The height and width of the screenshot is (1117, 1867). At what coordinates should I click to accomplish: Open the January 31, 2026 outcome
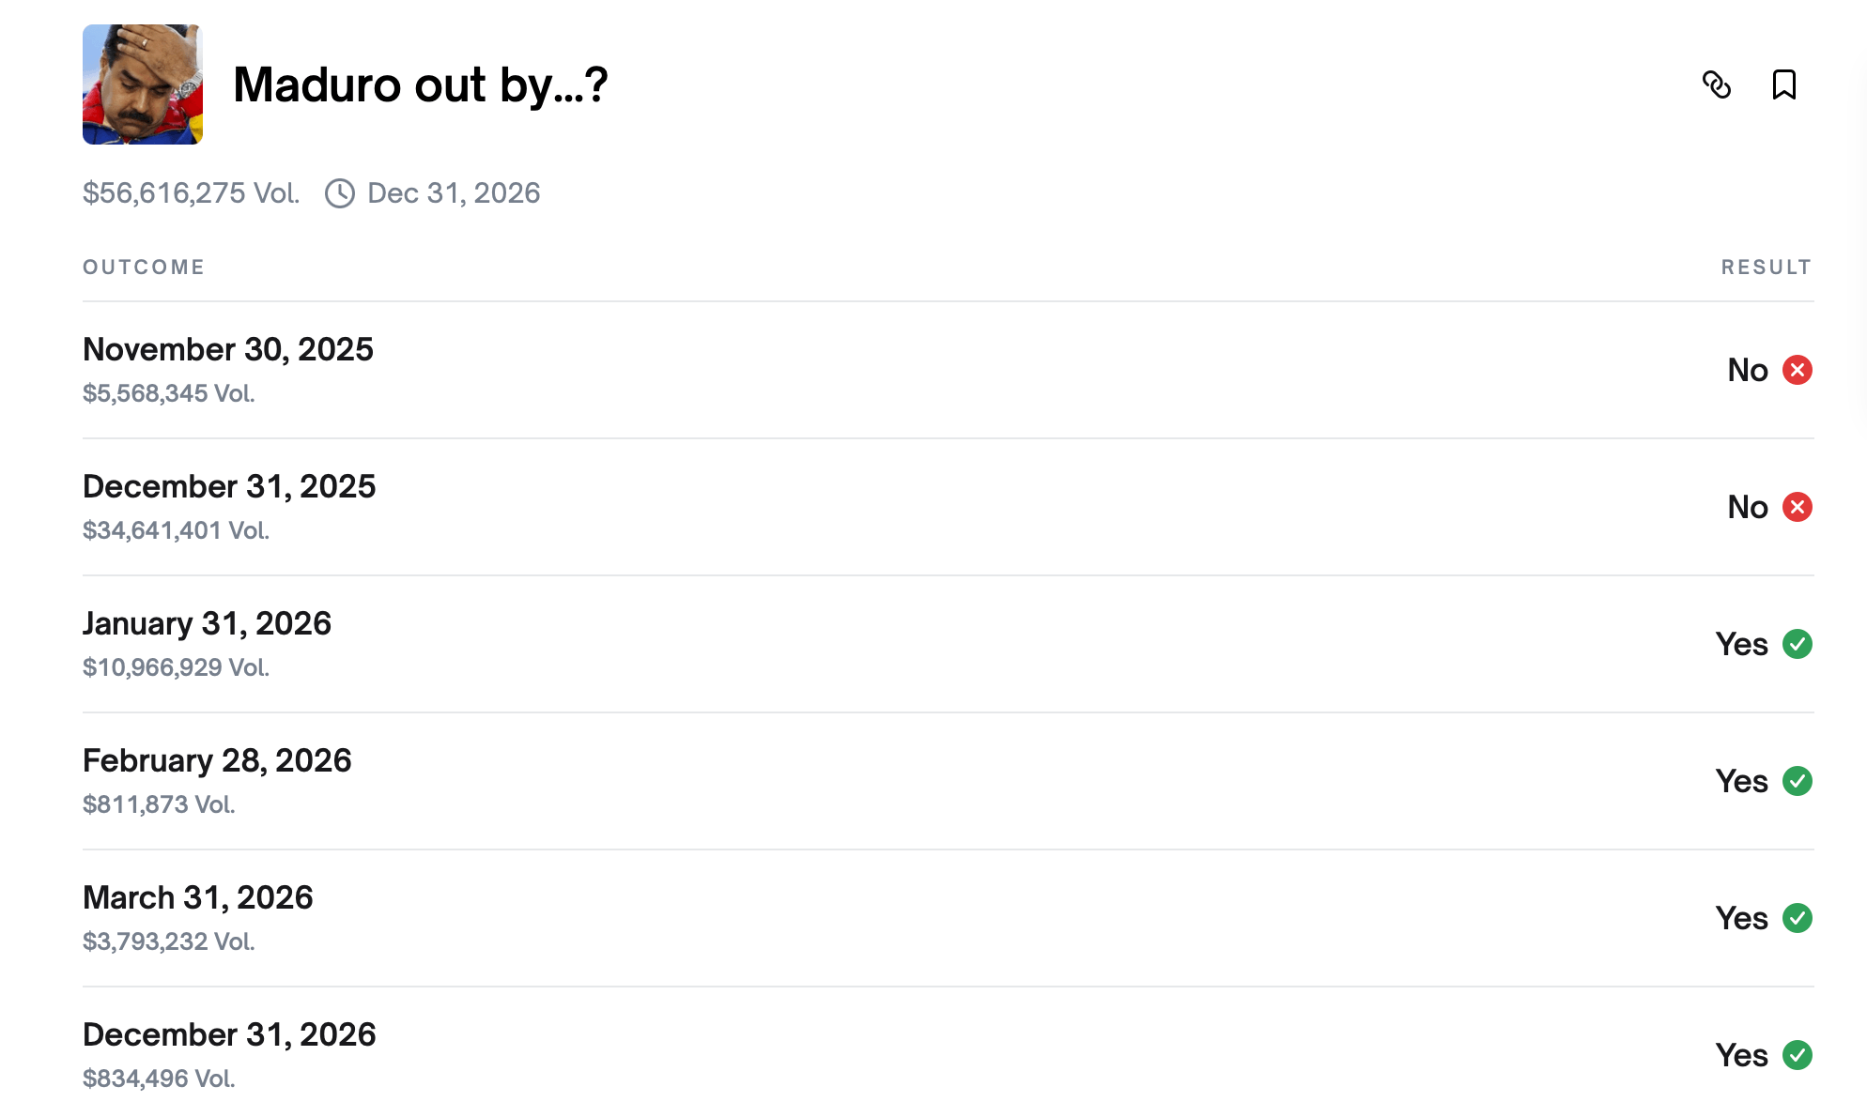(x=208, y=623)
